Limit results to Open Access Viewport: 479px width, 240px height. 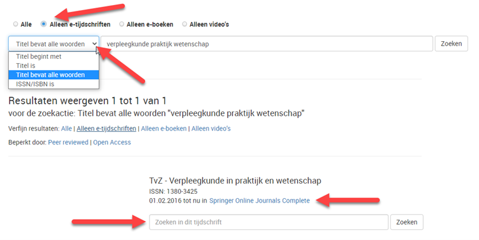point(112,142)
